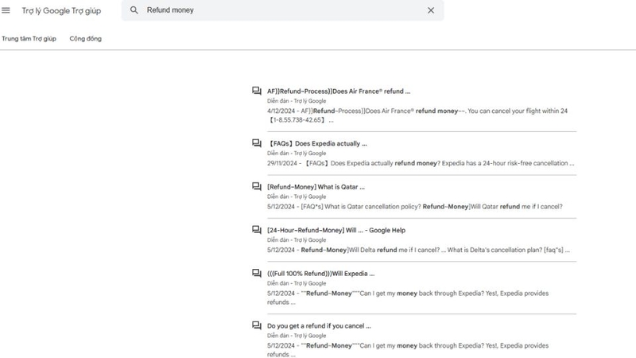Open '【FAQs】Does Expedia actually ...' result
Viewport: 636px width, 358px height.
pos(316,144)
